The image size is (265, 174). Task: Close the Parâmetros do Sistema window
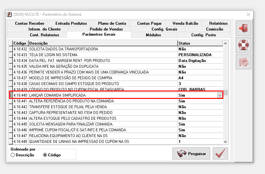pos(248,14)
